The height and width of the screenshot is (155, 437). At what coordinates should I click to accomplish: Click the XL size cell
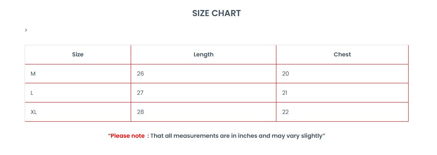tap(34, 112)
